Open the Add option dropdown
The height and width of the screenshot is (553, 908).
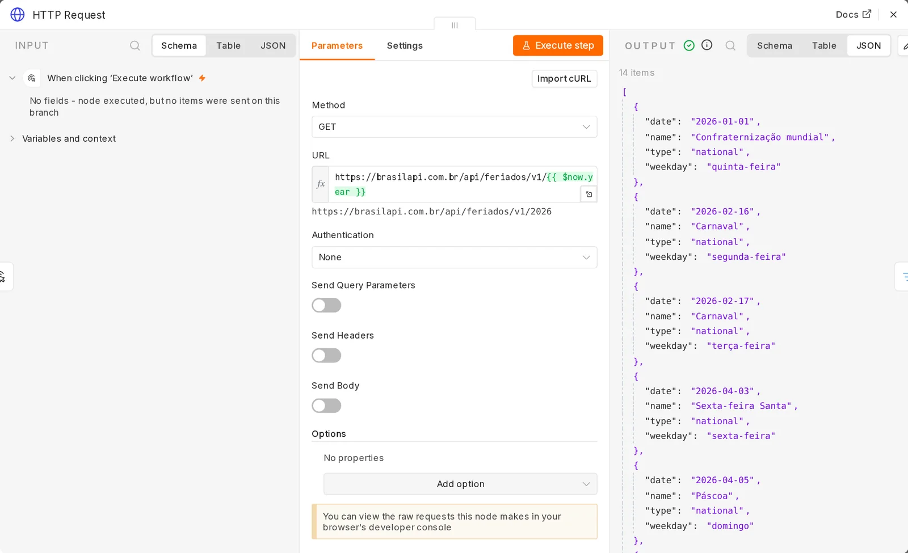click(x=460, y=484)
